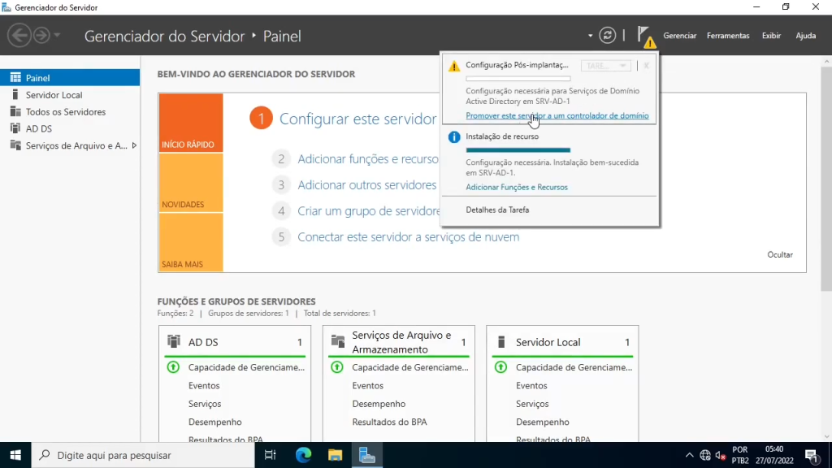Open the Ferramentas menu
The image size is (832, 468).
click(x=728, y=36)
